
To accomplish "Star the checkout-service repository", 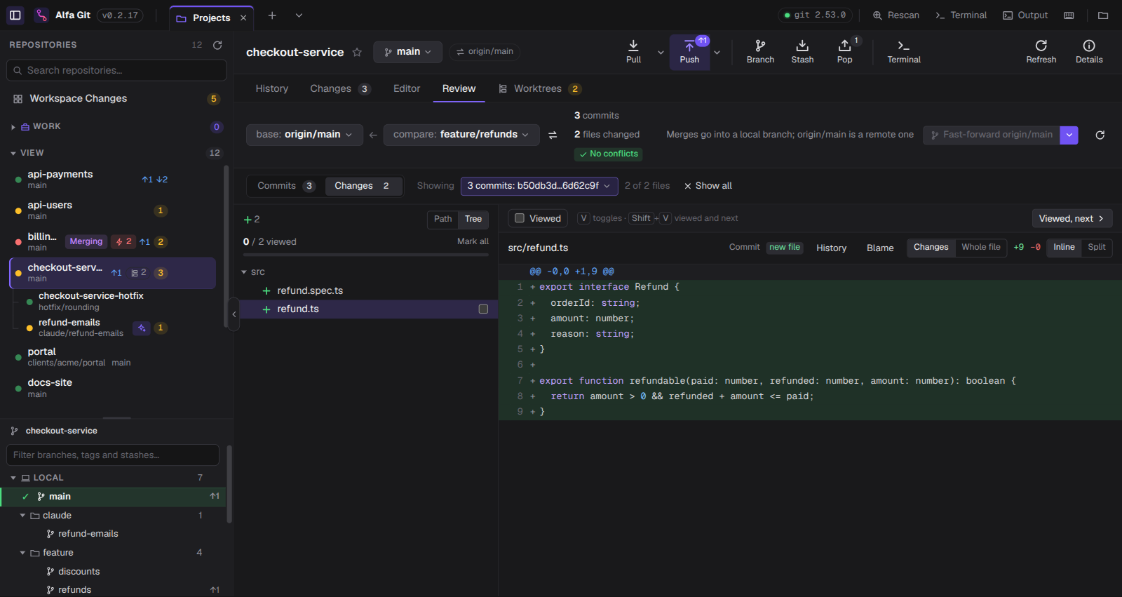I will pyautogui.click(x=357, y=52).
